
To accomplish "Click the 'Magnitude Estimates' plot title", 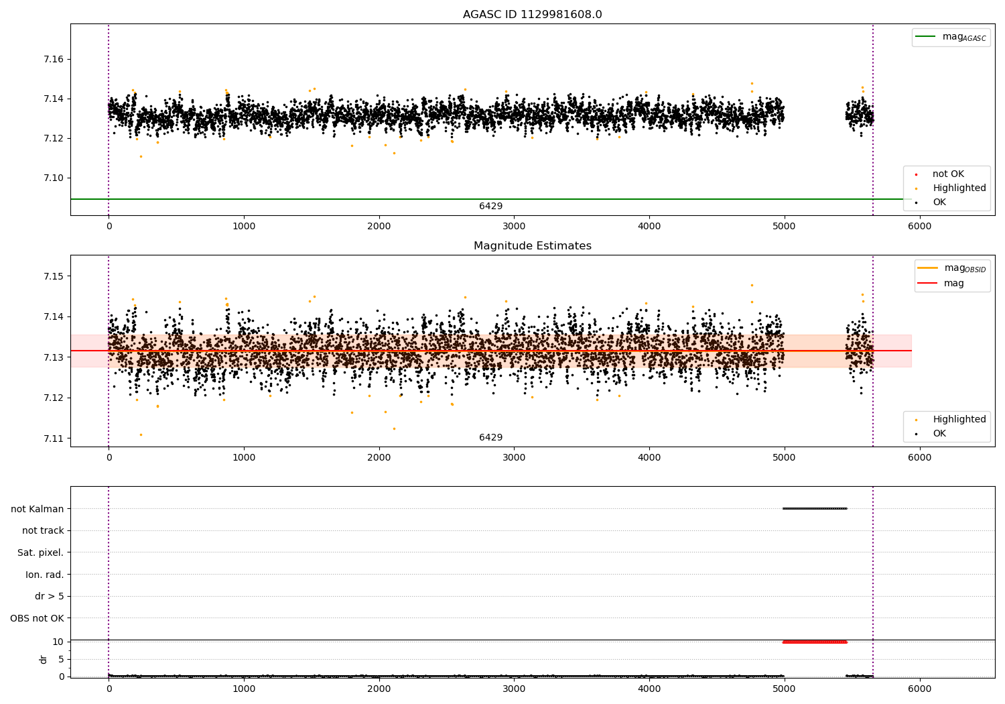I will 532,246.
